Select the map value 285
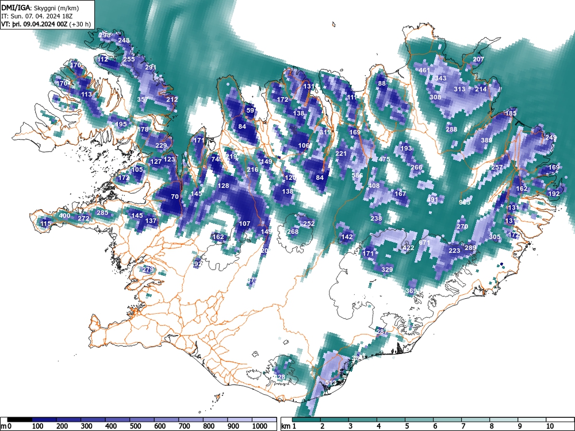The height and width of the screenshot is (431, 575). point(102,213)
